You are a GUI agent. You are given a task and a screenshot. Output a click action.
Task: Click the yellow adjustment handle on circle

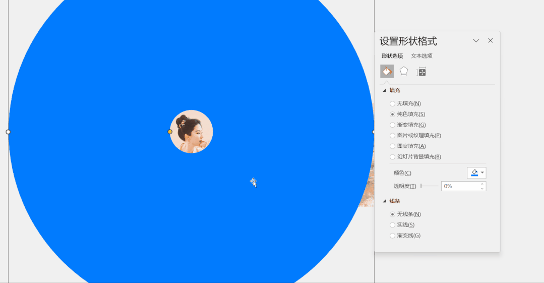(169, 132)
